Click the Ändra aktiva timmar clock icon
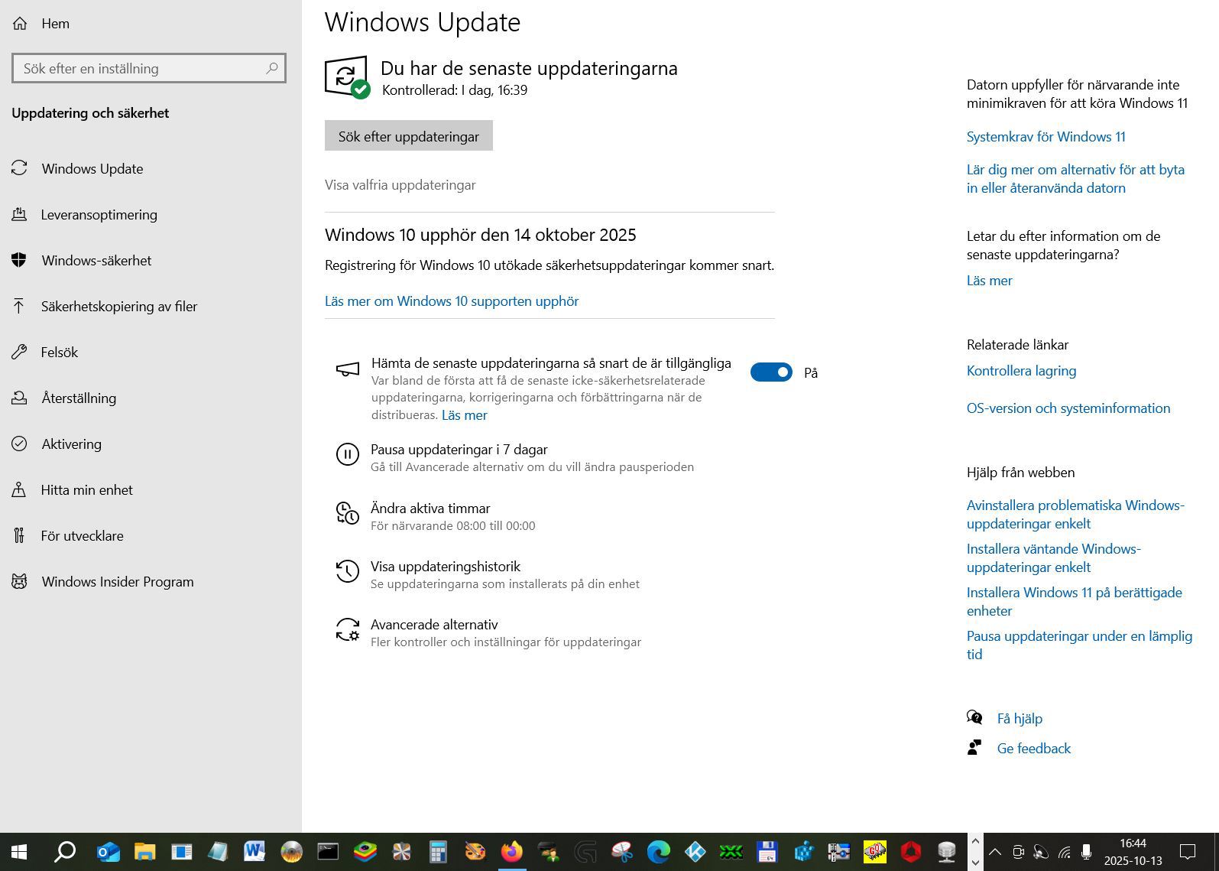 click(x=348, y=513)
